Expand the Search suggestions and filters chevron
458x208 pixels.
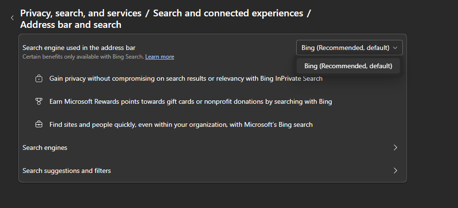(x=395, y=171)
